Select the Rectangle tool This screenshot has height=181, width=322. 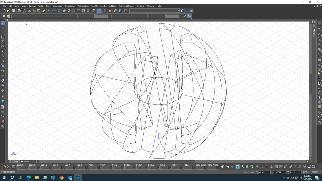[x=3, y=37]
